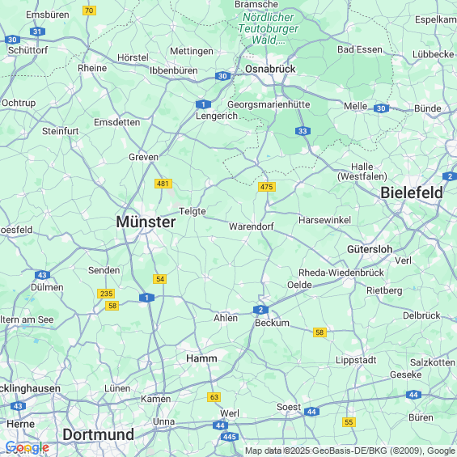Select the Gütersloh town label
Image resolution: width=457 pixels, height=457 pixels.
click(x=370, y=249)
